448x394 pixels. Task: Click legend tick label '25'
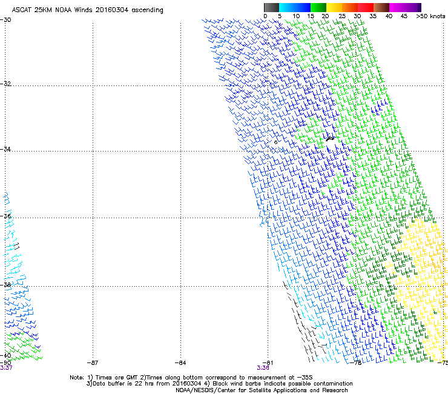[x=341, y=16]
